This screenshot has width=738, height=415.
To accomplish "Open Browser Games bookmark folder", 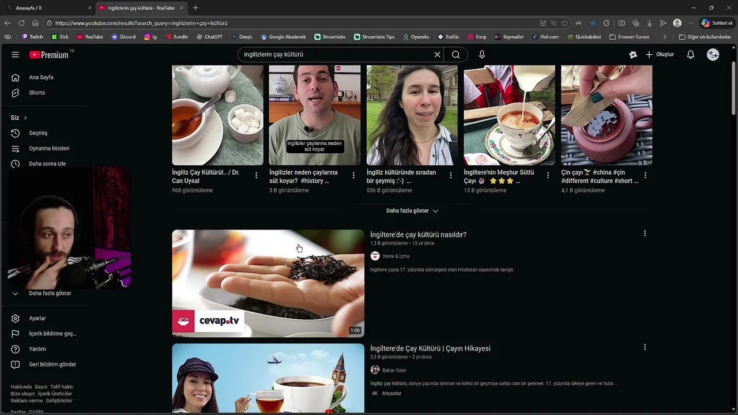I will pos(629,37).
